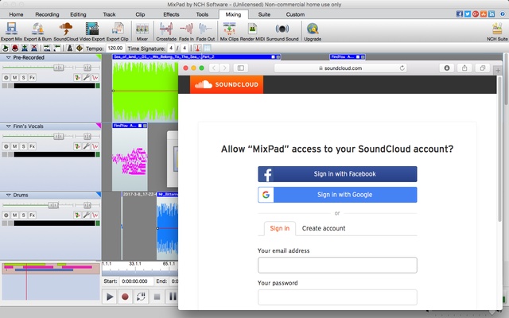
Task: Click the red-capped icon in the small toolbar
Action: [x=15, y=48]
